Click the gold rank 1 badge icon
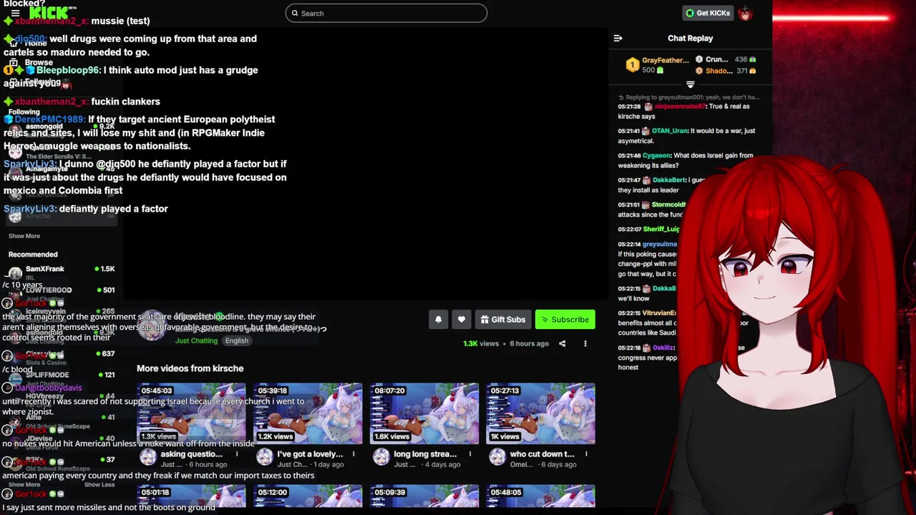This screenshot has height=515, width=916. coord(632,65)
